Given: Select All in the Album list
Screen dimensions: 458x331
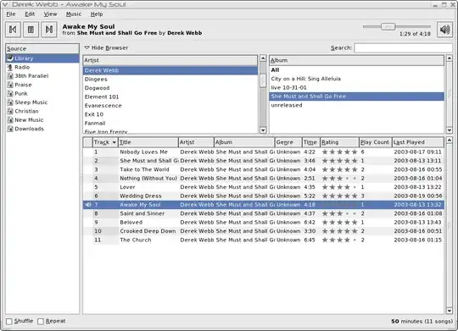Looking at the screenshot, I should [356, 70].
